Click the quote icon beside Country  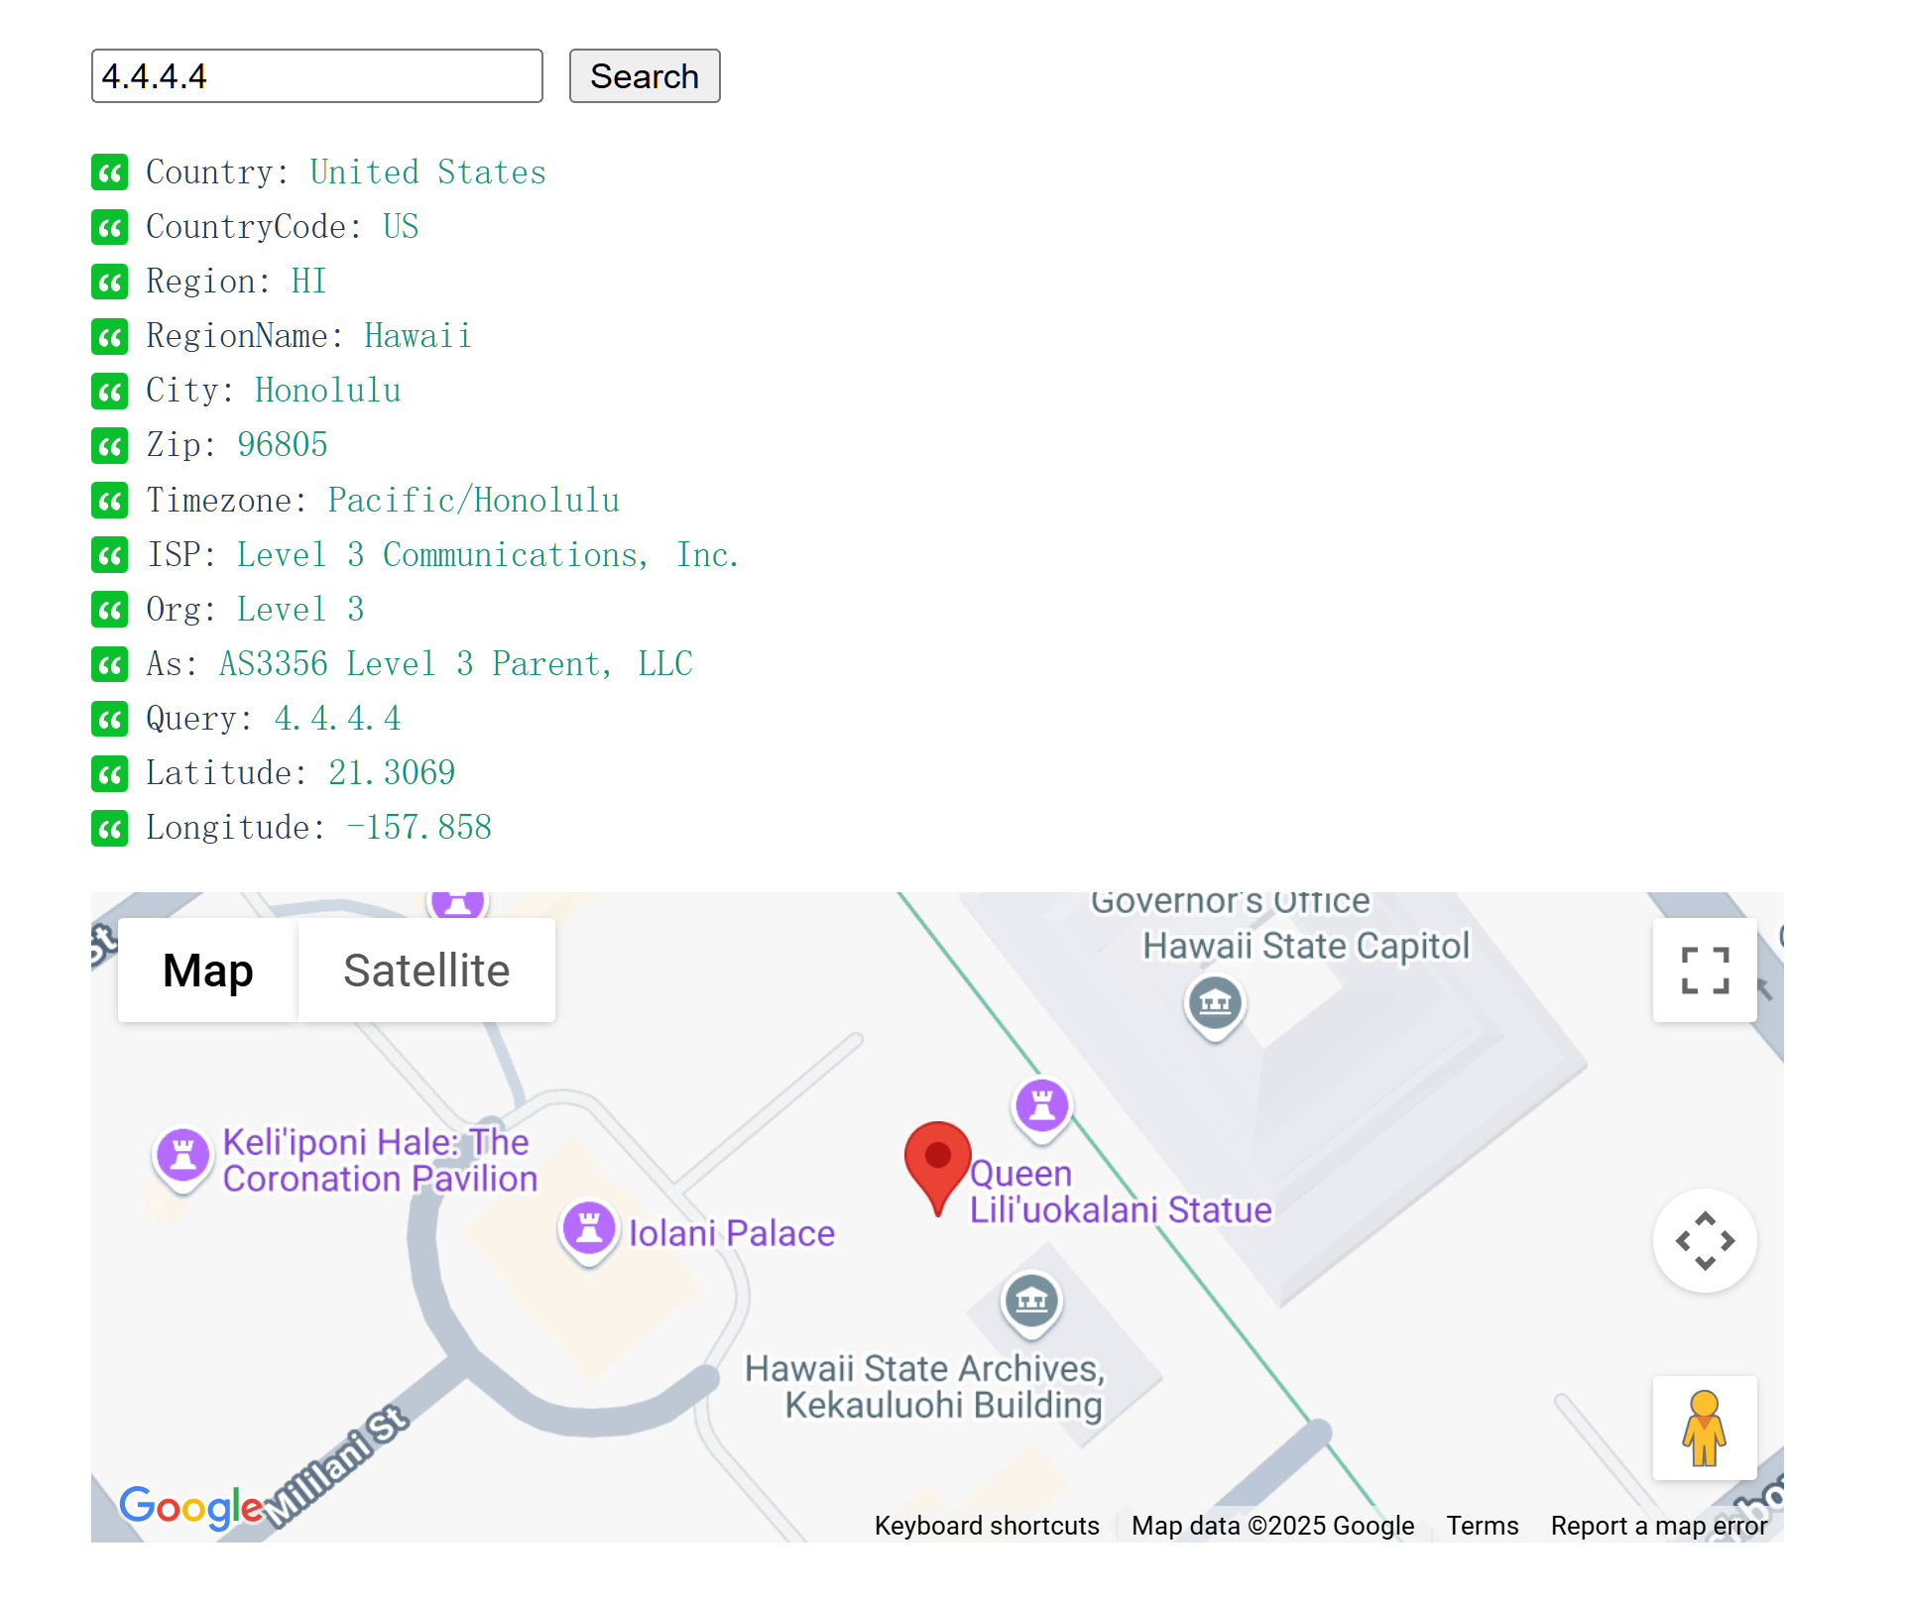110,172
